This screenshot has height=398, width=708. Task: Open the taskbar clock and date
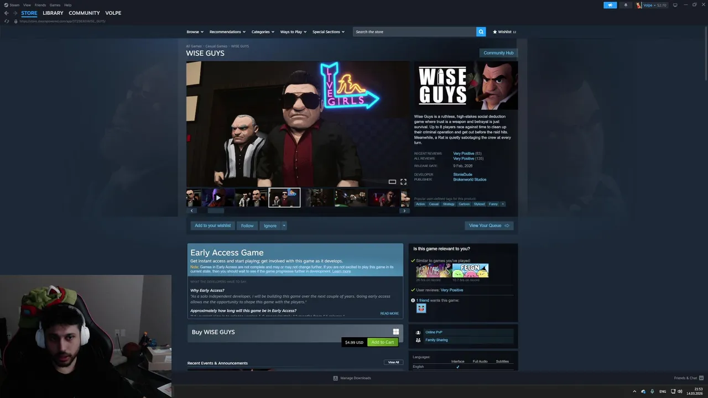(x=695, y=391)
